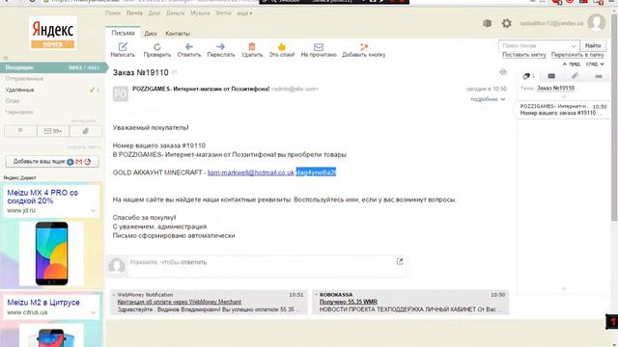Print the message with printer icon

(503, 72)
